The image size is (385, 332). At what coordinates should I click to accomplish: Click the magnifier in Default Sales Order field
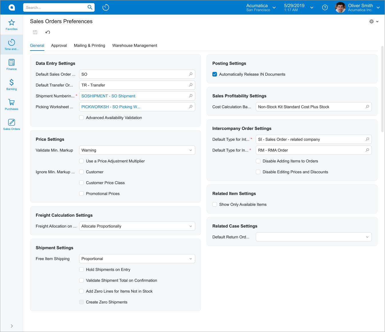click(191, 74)
